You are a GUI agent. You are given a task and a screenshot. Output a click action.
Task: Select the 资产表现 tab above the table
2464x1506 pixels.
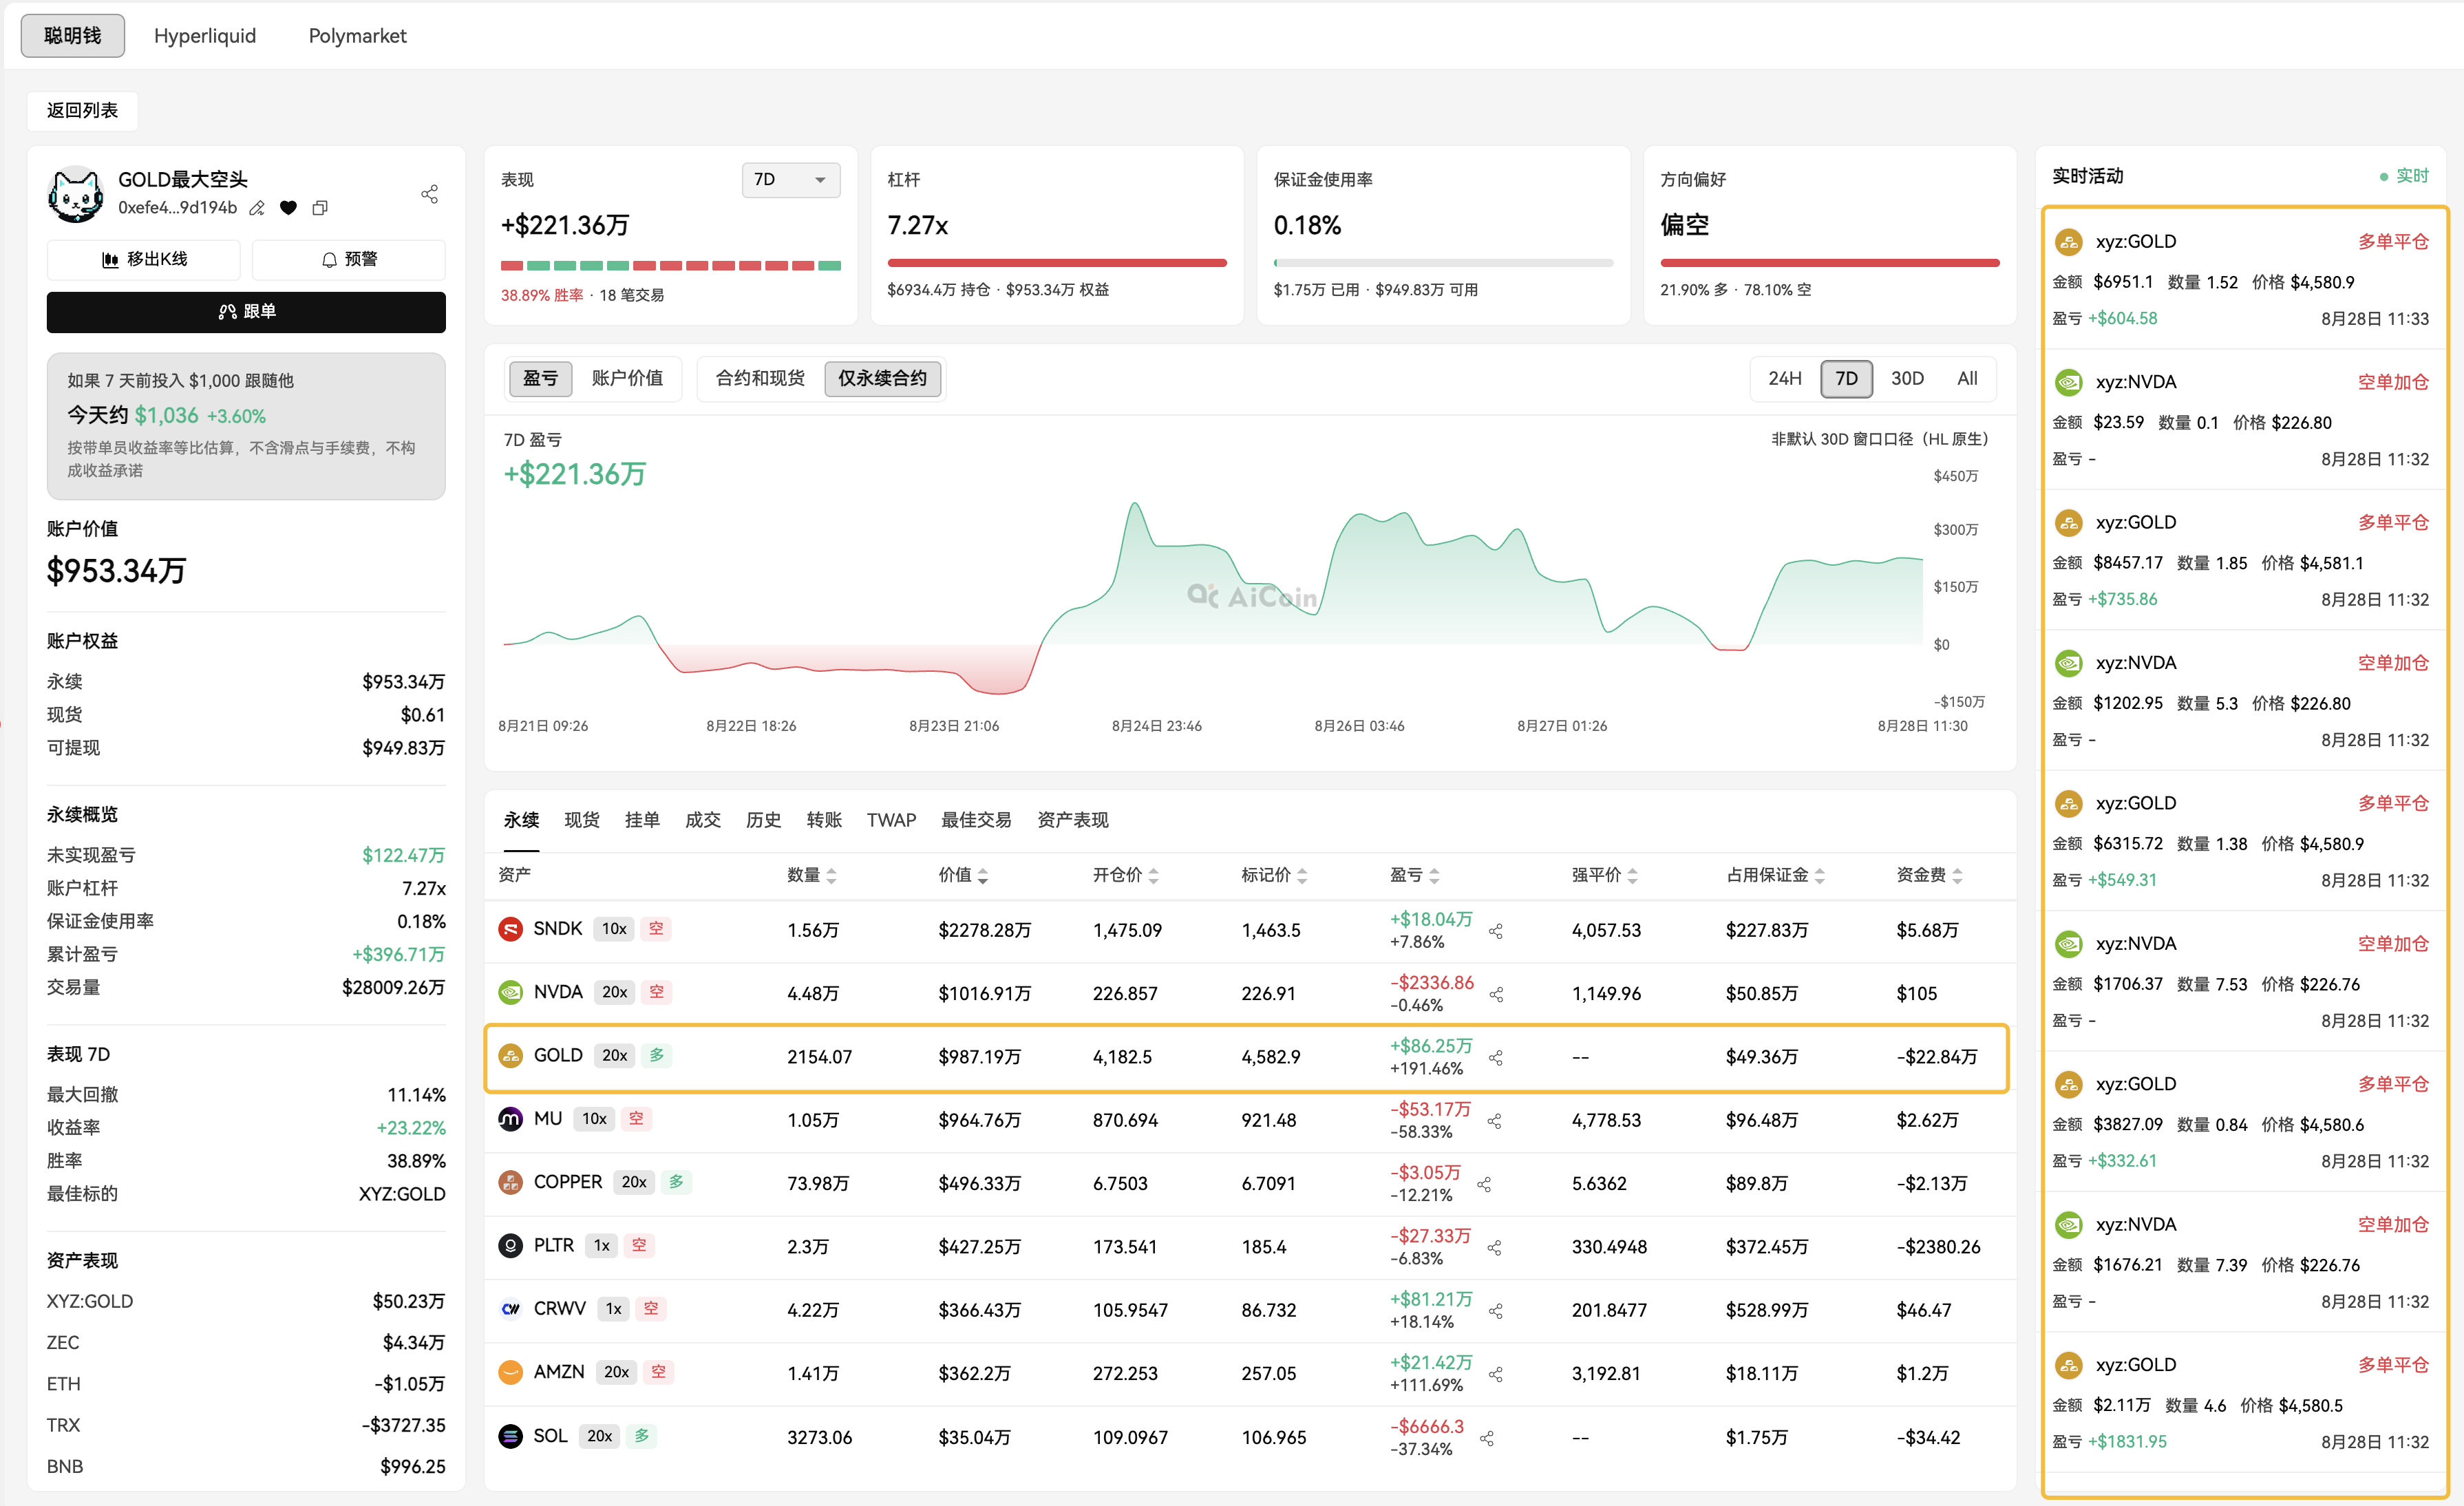click(x=1073, y=821)
